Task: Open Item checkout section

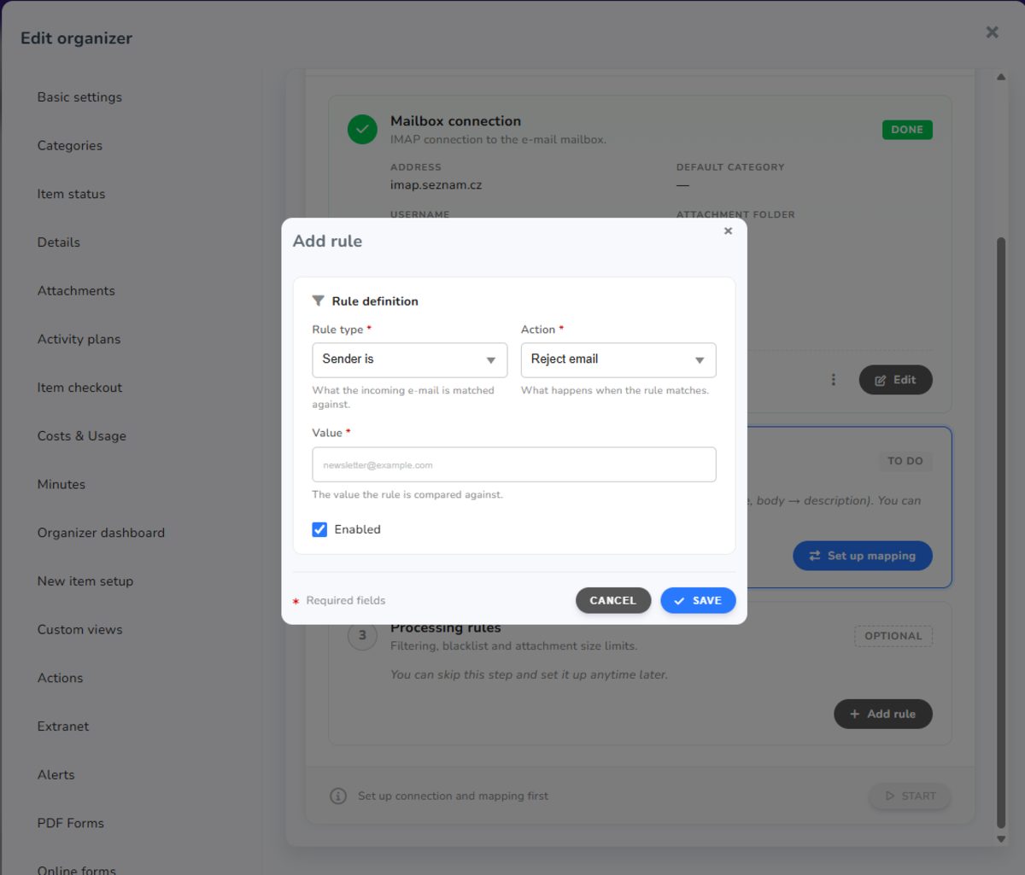Action: pos(80,388)
